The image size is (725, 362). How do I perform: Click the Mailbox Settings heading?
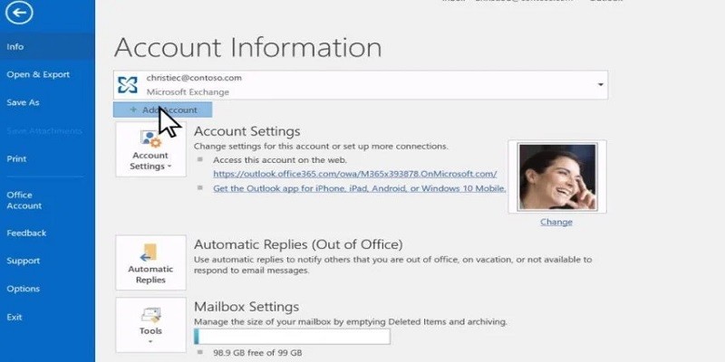[246, 307]
